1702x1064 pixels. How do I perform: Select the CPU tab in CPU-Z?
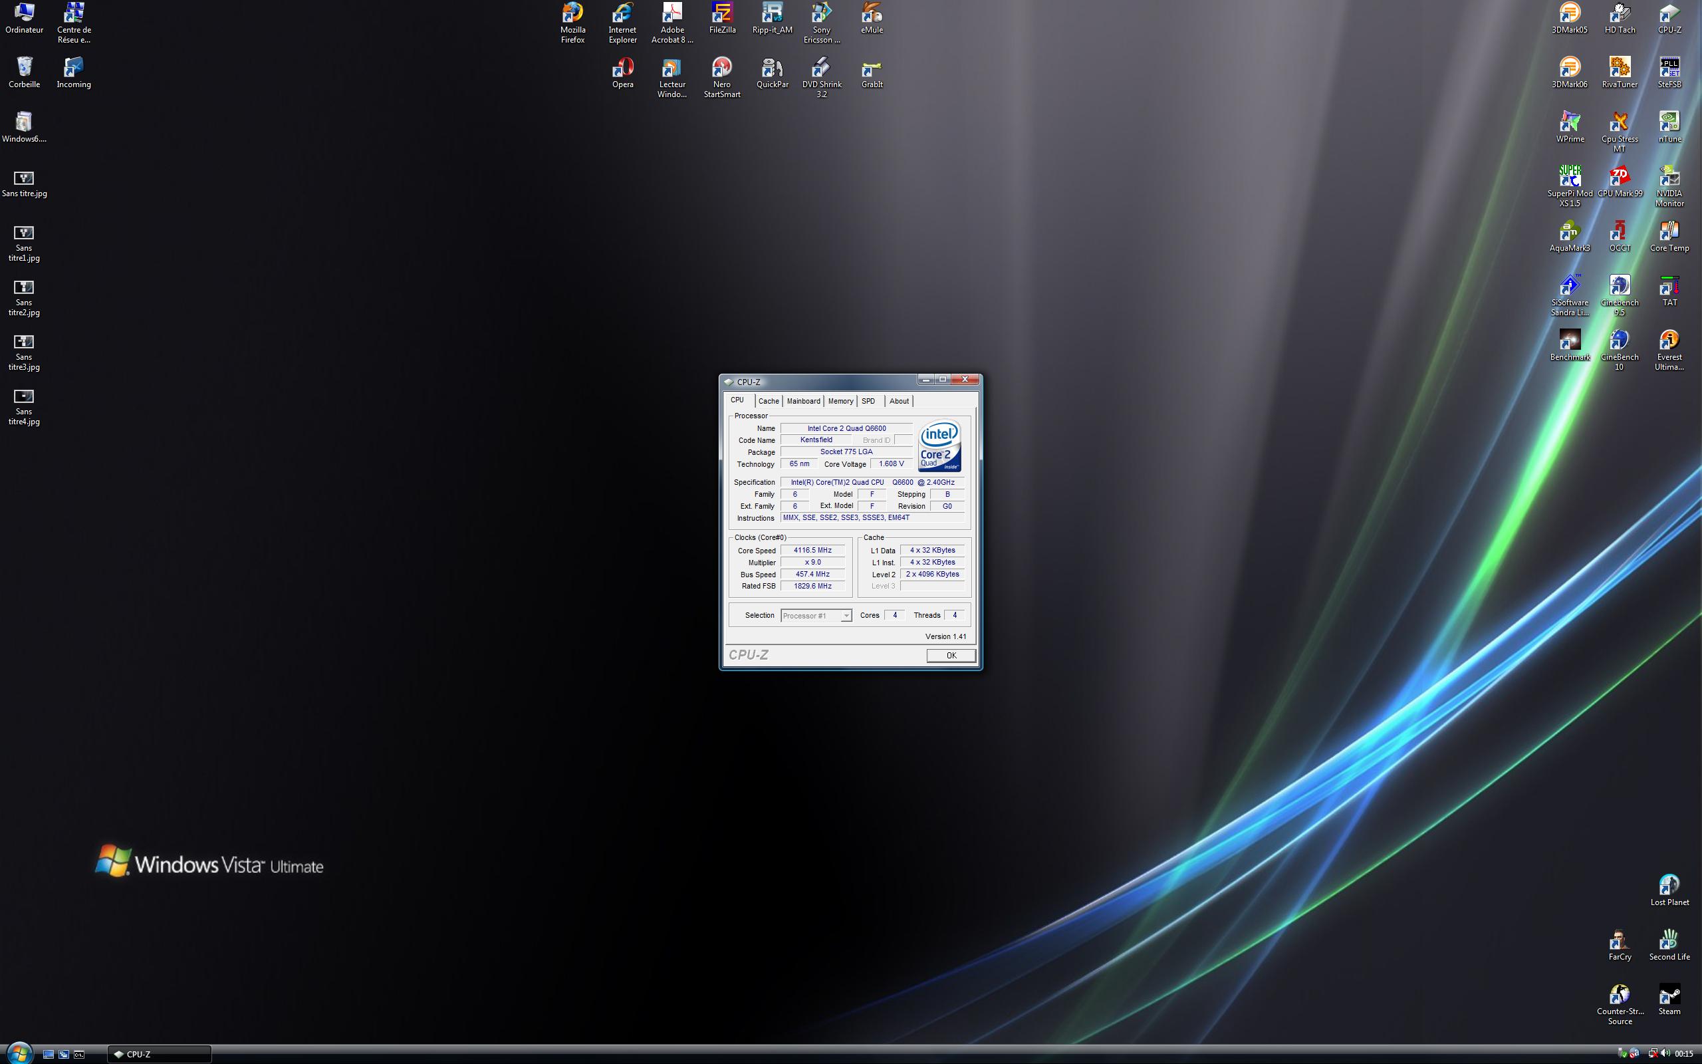(x=738, y=400)
